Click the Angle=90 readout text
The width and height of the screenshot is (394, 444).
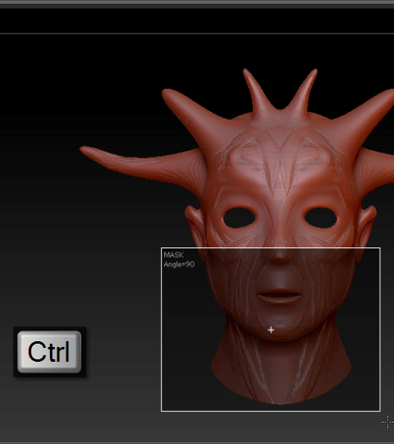tap(179, 265)
